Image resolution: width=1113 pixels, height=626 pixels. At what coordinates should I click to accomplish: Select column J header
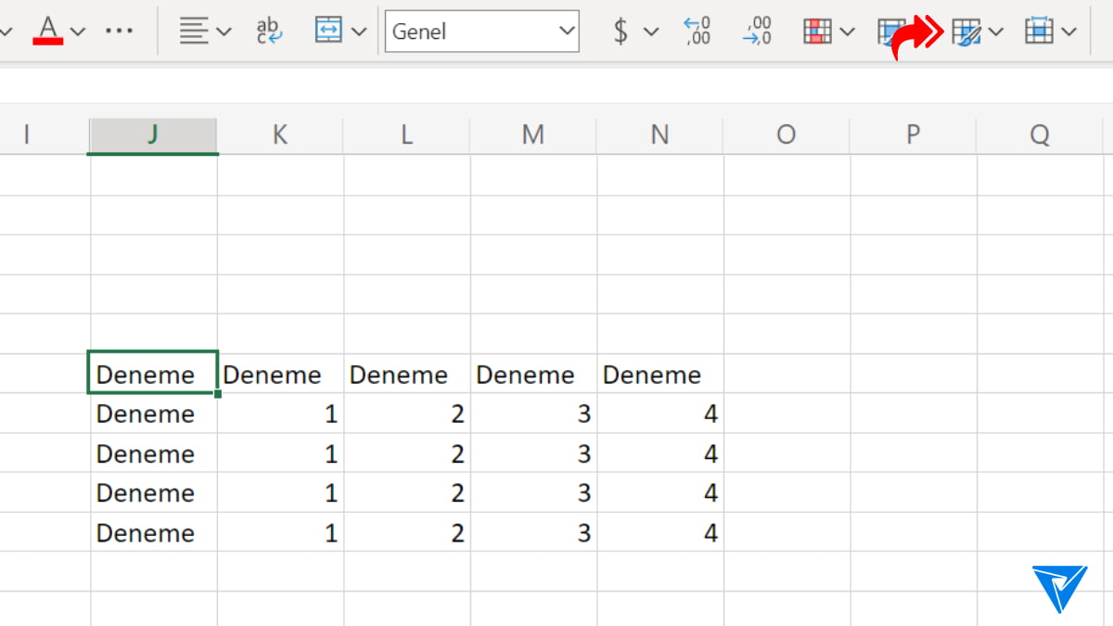(153, 135)
